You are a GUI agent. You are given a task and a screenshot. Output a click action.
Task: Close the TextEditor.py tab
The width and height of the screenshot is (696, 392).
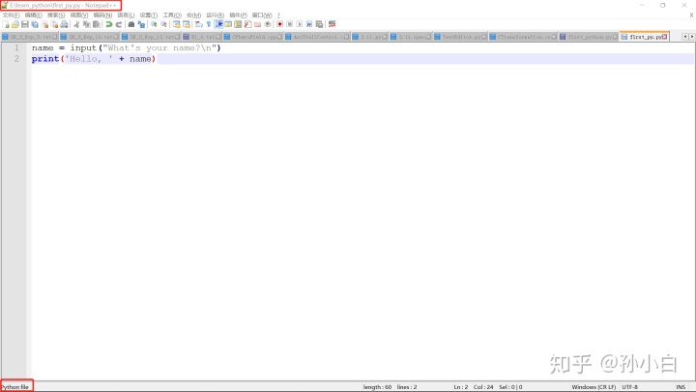[x=484, y=37]
